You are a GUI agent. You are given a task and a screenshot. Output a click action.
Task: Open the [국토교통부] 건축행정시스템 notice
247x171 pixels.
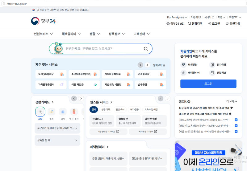[204, 120]
